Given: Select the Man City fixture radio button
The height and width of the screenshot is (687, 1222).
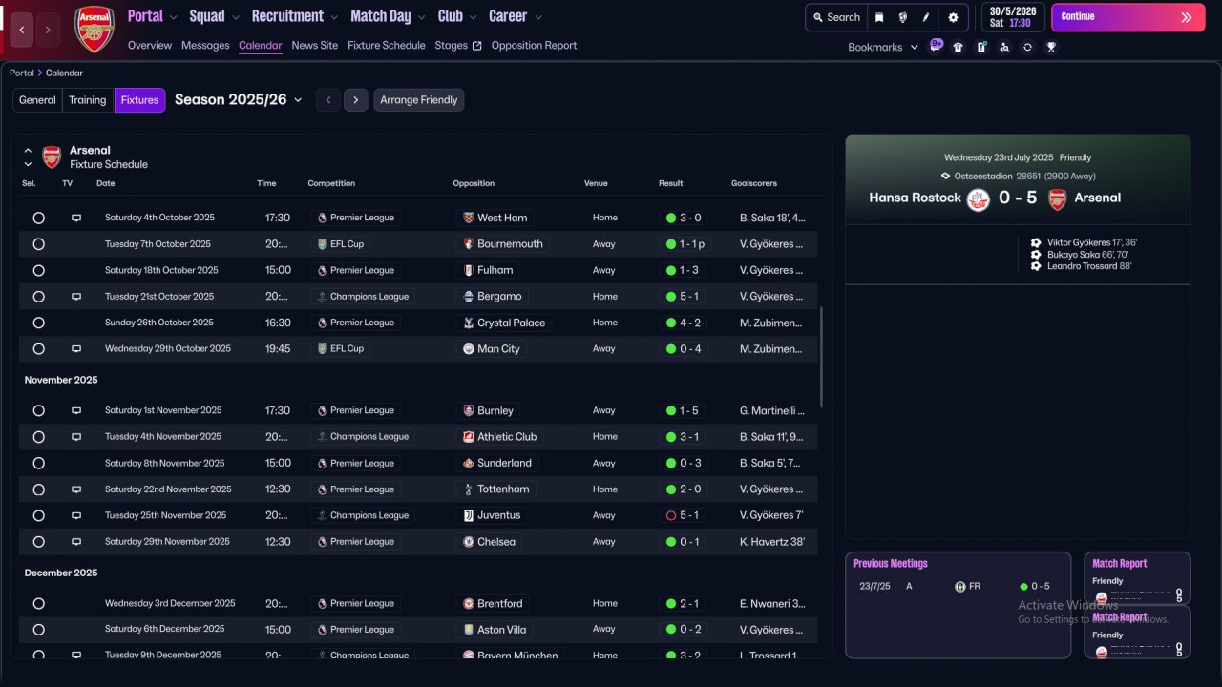Looking at the screenshot, I should (x=38, y=349).
